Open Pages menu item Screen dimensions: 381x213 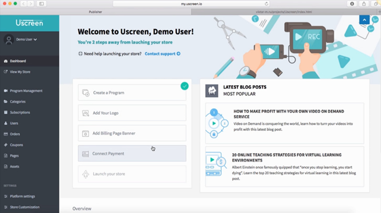(x=29, y=156)
